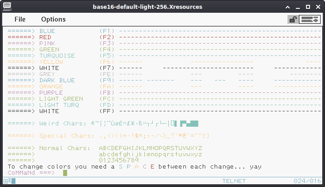Click the TELNET status indicator

234,181
